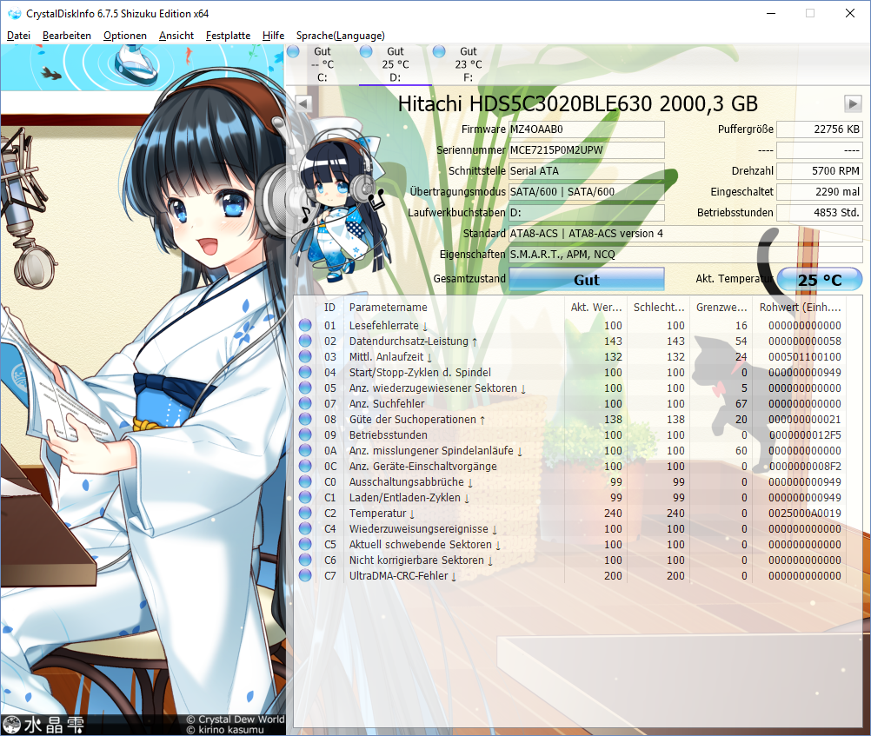Click the F: drive status orb icon
Screen dimensions: 871x736
click(x=439, y=51)
